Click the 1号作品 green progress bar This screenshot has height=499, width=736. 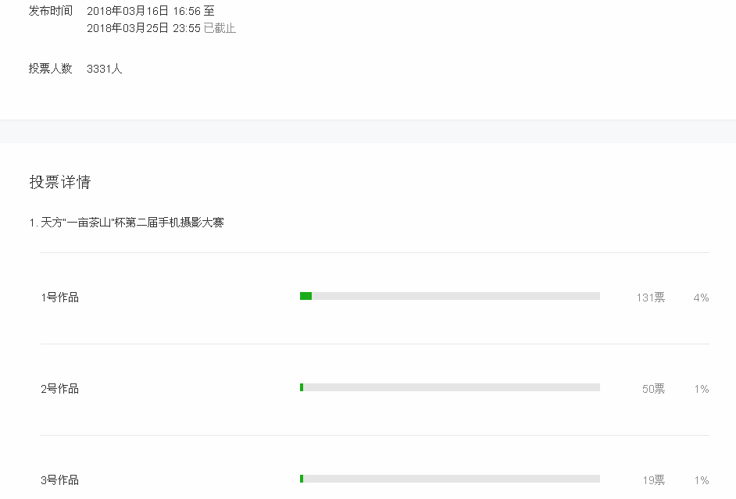point(306,296)
